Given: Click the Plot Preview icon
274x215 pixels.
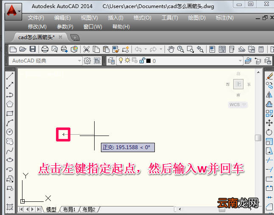Looking at the screenshot, I should [55, 49].
